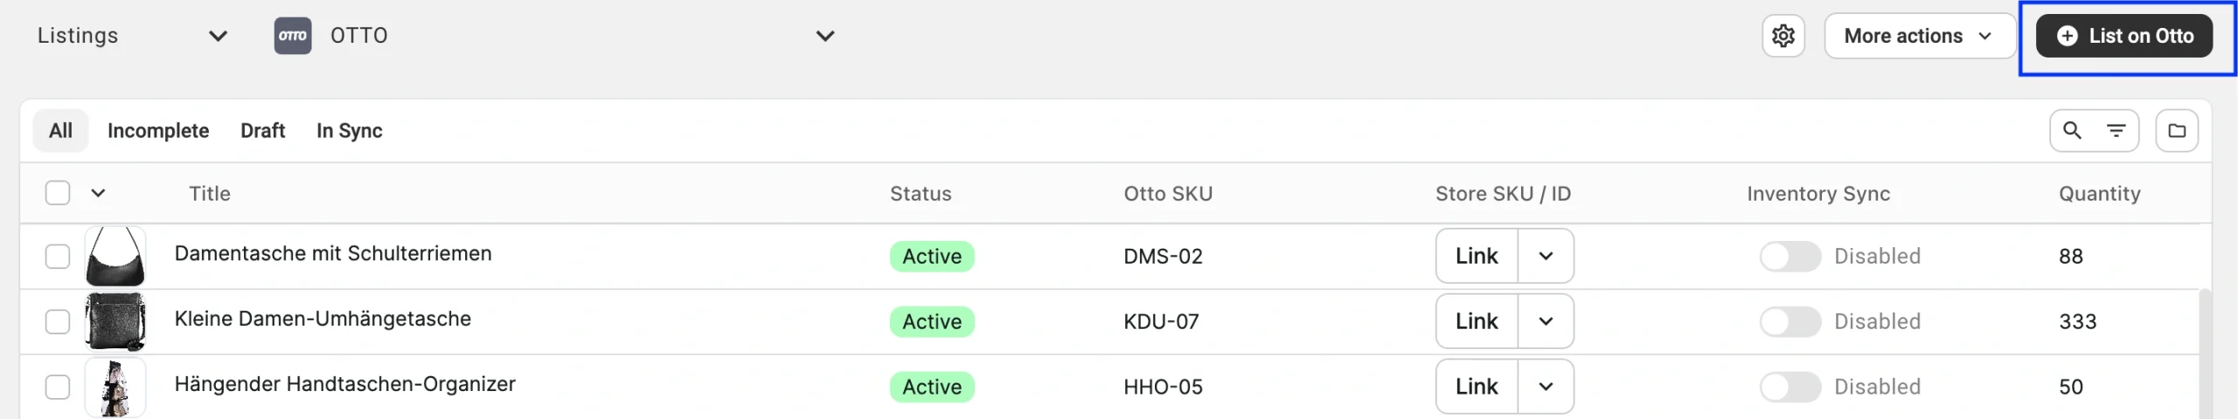Click the folder icon button
Image resolution: width=2238 pixels, height=419 pixels.
tap(2177, 131)
